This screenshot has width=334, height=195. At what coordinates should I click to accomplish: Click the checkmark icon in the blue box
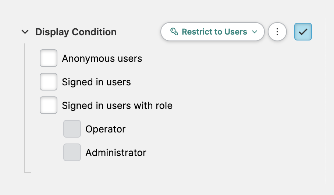tap(303, 32)
